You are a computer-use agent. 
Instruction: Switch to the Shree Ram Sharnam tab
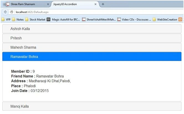click(x=27, y=4)
